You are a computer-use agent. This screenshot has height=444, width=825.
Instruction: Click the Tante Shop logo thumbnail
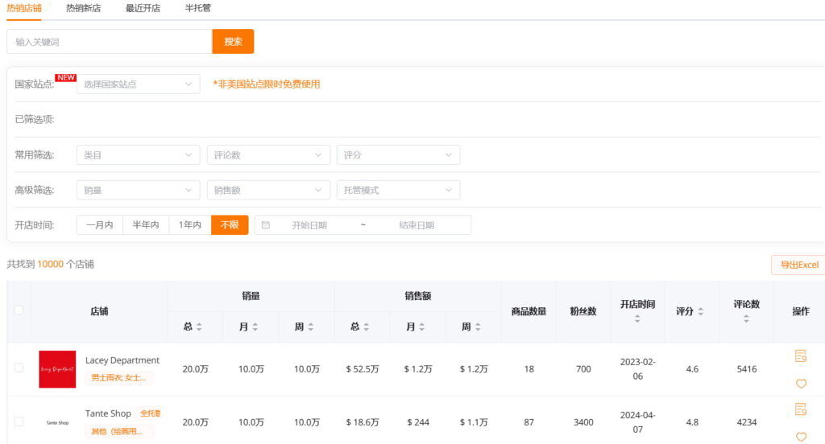point(57,422)
